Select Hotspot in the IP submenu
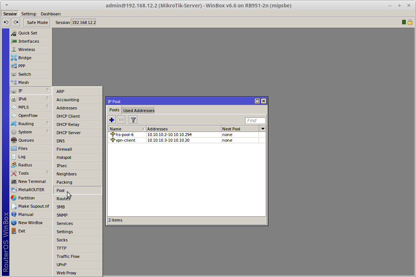The height and width of the screenshot is (277, 416). point(78,157)
